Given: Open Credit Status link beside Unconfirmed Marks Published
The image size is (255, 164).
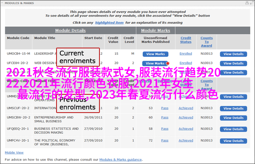Looking at the screenshot, I should 186,40.
